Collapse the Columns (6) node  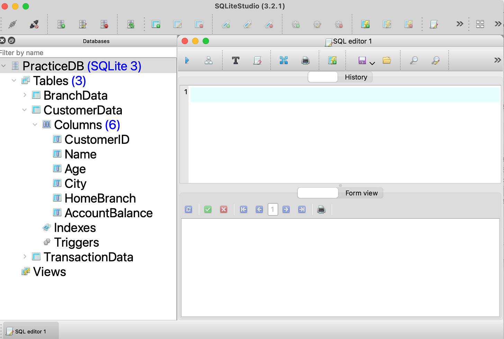[35, 125]
